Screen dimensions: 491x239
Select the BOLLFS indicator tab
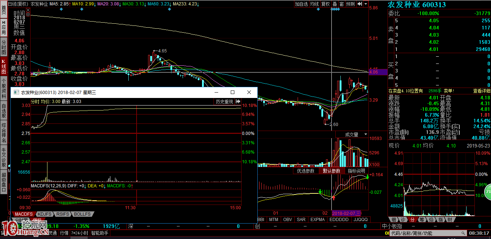point(82,214)
